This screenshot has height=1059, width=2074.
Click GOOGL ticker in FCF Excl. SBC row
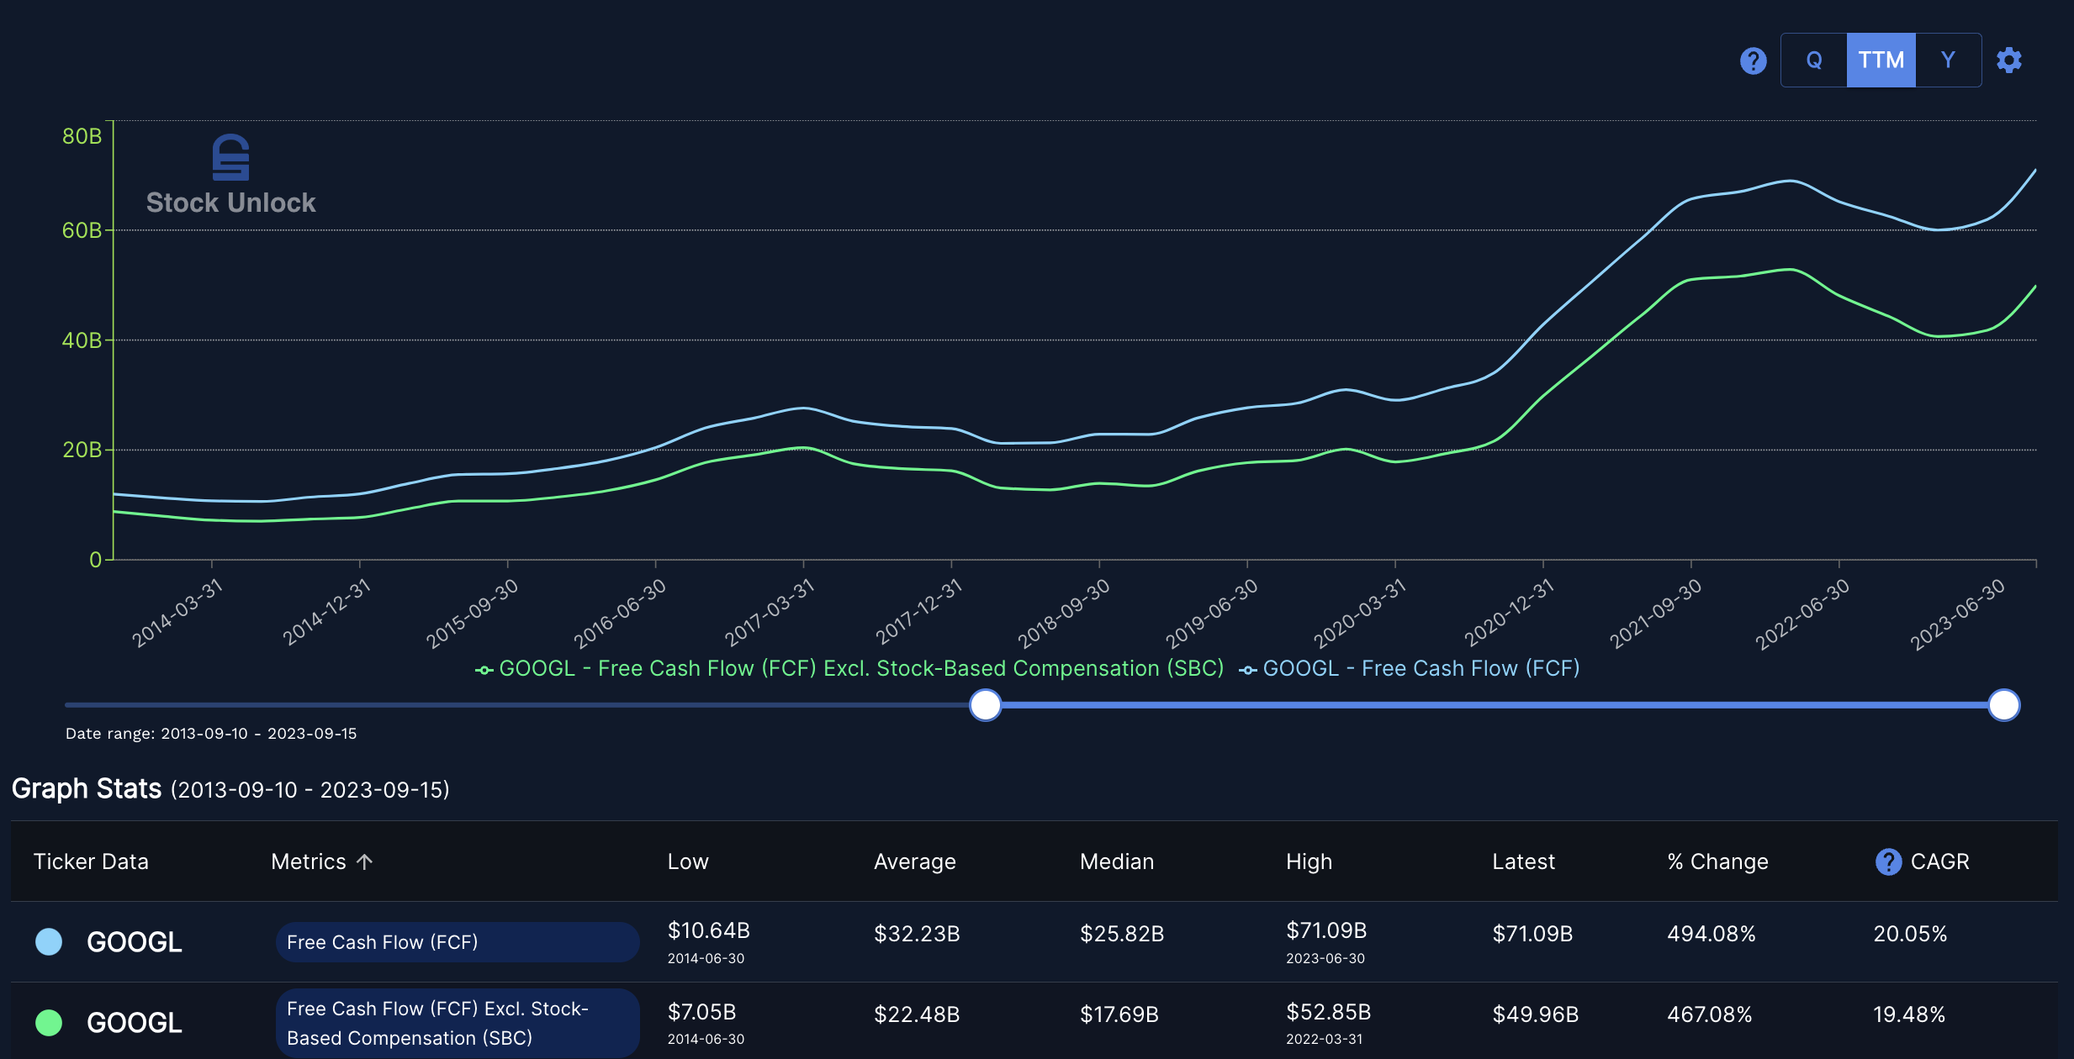pos(135,1023)
